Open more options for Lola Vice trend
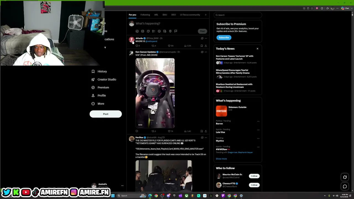Image resolution: width=354 pixels, height=199 pixels. pos(258,130)
